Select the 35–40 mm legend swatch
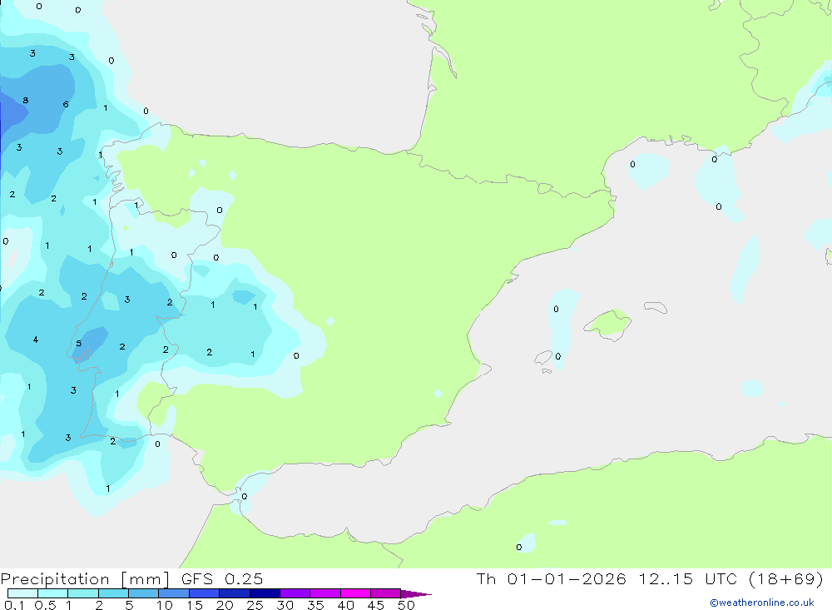The width and height of the screenshot is (832, 610). coord(324,593)
